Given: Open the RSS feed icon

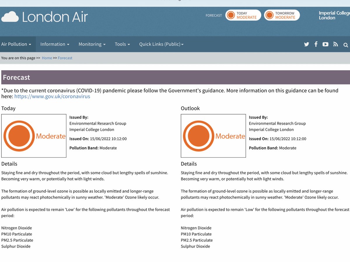Looking at the screenshot, I should coord(336,44).
